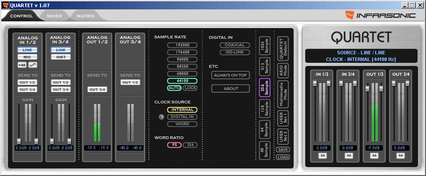Choose WORD clock source
The height and width of the screenshot is (176, 426).
[182, 124]
